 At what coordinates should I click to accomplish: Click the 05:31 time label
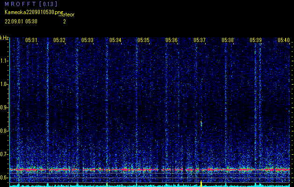point(31,40)
